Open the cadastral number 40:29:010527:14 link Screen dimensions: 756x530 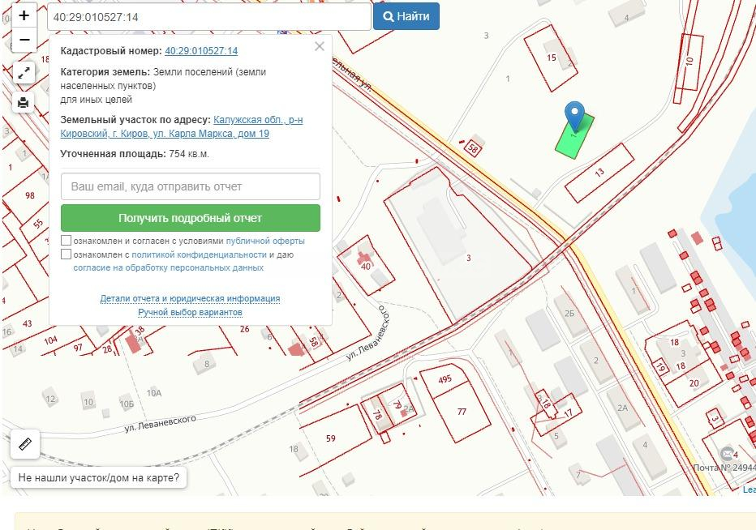(x=201, y=51)
